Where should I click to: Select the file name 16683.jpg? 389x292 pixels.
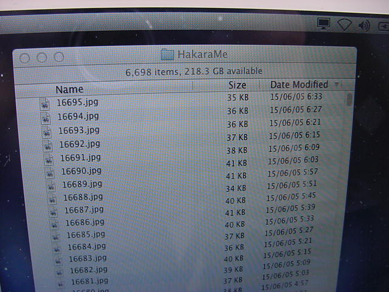pyautogui.click(x=88, y=259)
